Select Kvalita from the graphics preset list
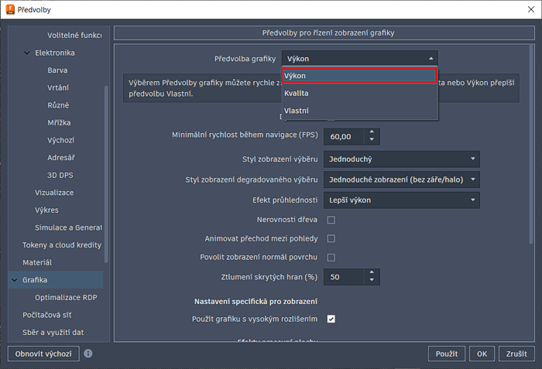542x369 pixels. coord(297,93)
